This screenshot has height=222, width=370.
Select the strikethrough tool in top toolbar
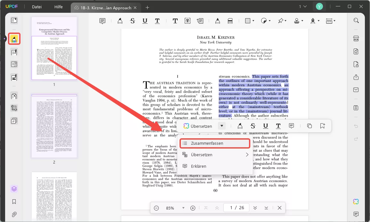133,21
